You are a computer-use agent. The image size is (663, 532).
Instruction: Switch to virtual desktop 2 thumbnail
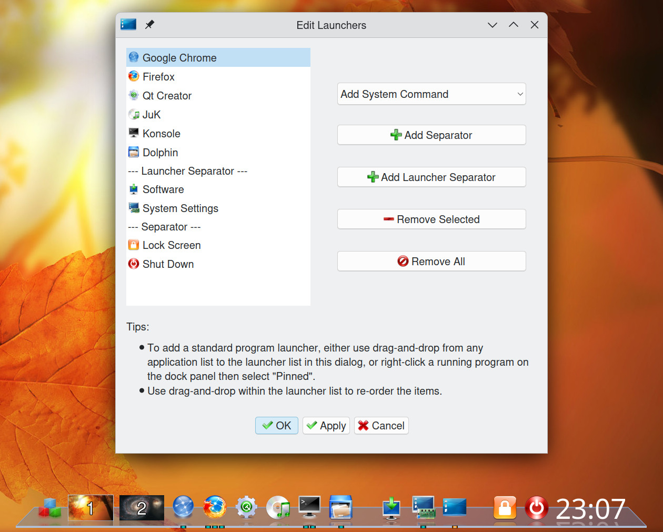coord(142,508)
